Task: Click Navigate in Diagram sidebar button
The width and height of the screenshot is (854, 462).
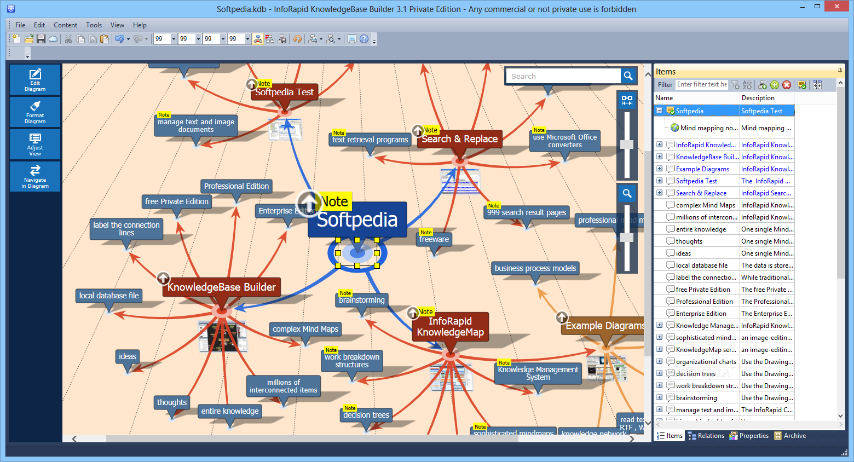Action: (35, 176)
